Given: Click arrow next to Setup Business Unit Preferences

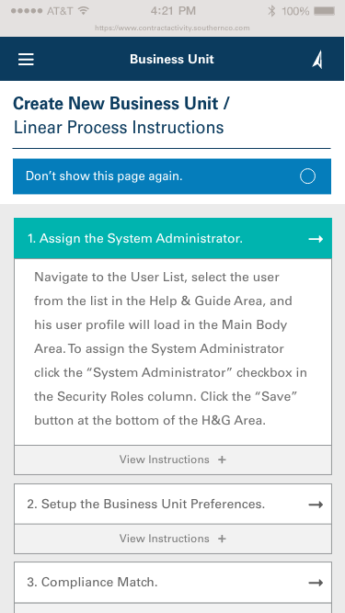Looking at the screenshot, I should [x=316, y=505].
